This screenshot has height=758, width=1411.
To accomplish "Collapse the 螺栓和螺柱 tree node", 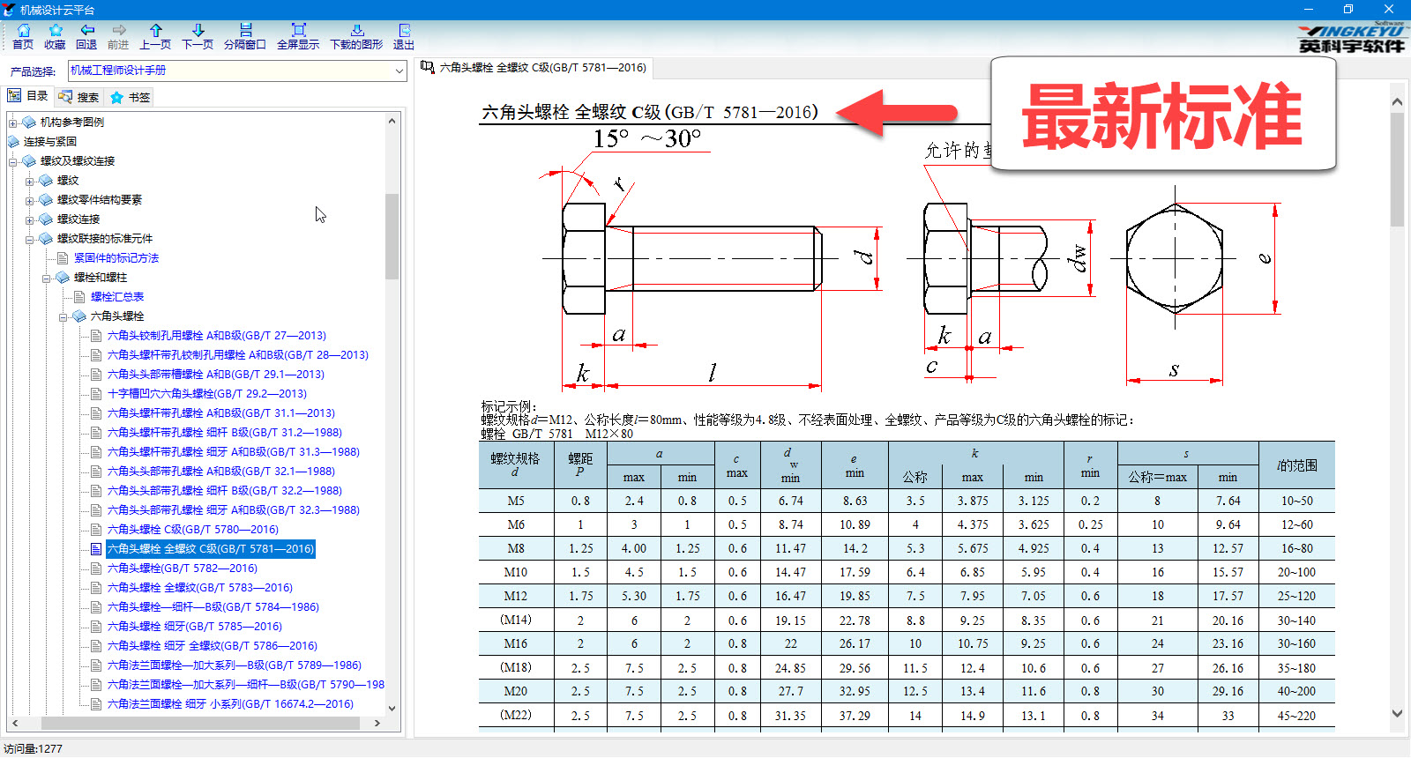I will click(47, 278).
